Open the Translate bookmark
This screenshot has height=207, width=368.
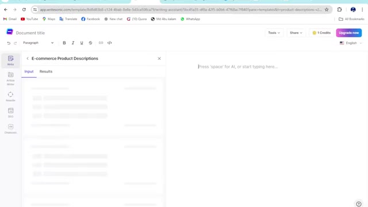click(68, 19)
